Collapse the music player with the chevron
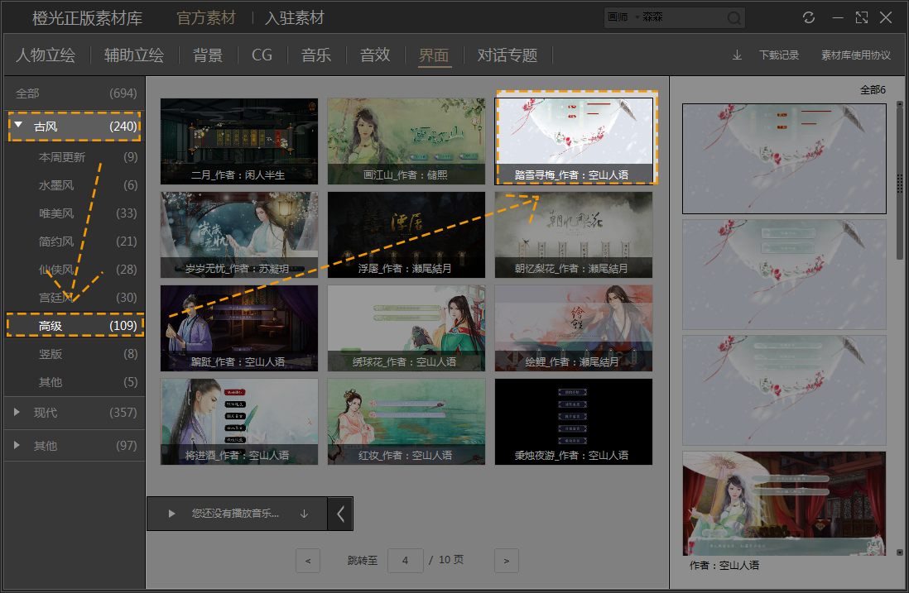This screenshot has height=593, width=909. coord(340,514)
